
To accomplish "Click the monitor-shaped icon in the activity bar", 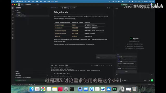I will pyautogui.click(x=13, y=24).
